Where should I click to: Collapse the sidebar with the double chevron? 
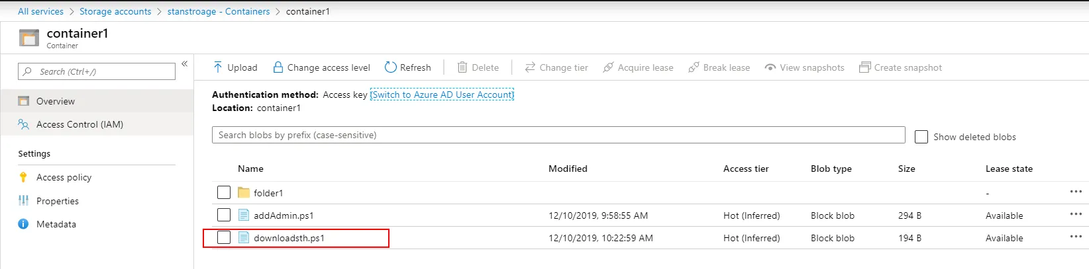point(184,63)
